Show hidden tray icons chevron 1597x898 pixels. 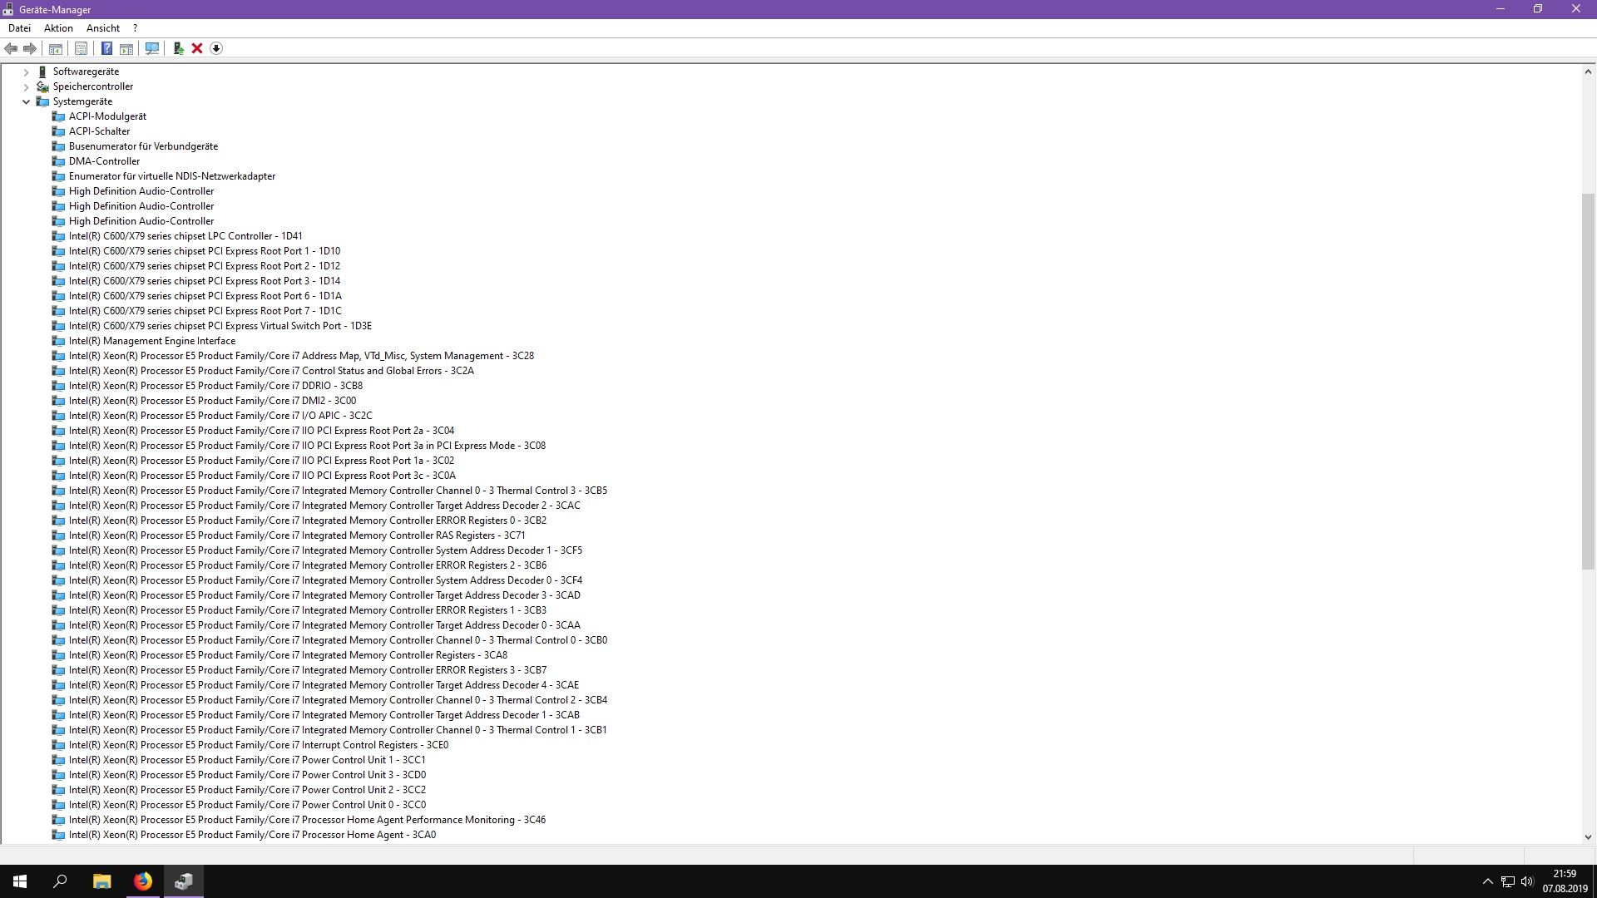coord(1487,881)
